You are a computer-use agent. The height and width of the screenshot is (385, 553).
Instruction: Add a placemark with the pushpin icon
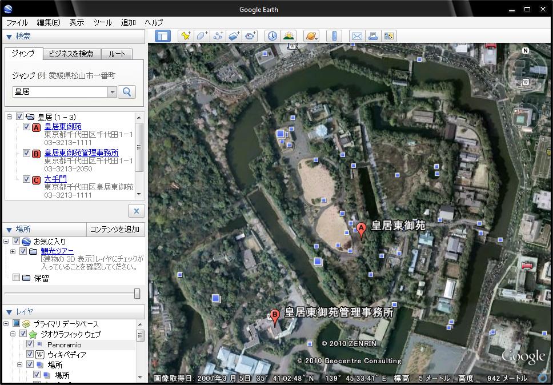tap(186, 36)
